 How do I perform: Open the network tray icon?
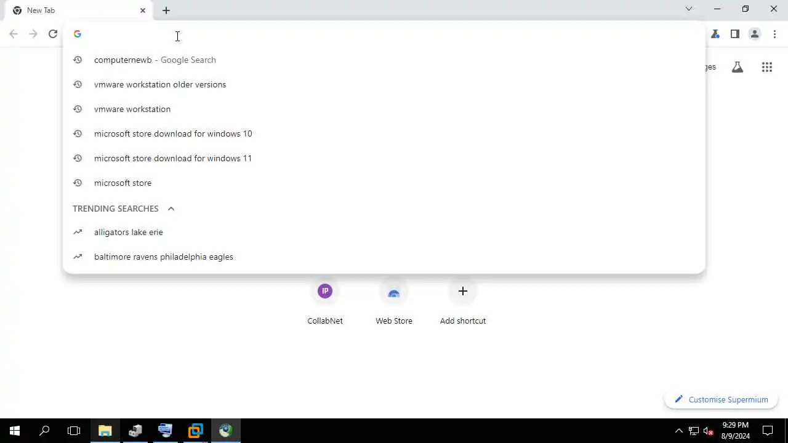pos(694,431)
